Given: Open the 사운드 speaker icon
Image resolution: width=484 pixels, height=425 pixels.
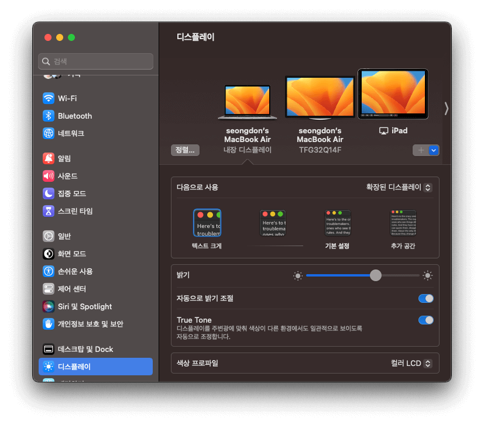Looking at the screenshot, I should pos(49,176).
